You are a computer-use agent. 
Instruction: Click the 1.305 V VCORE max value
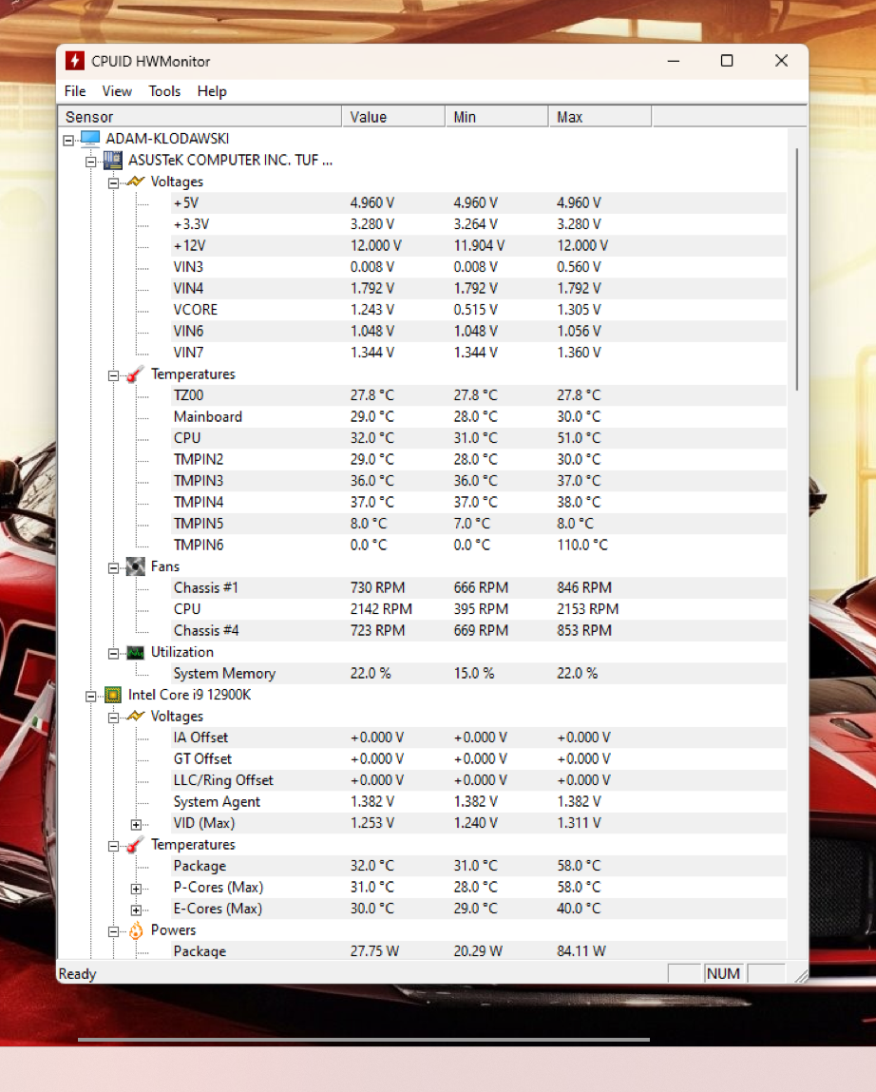(579, 310)
